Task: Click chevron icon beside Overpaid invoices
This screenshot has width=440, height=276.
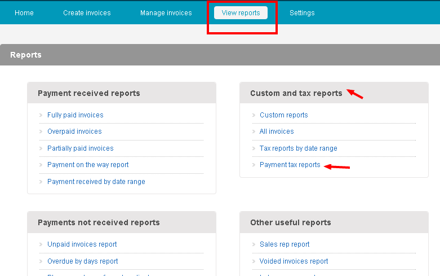Action: click(x=41, y=132)
